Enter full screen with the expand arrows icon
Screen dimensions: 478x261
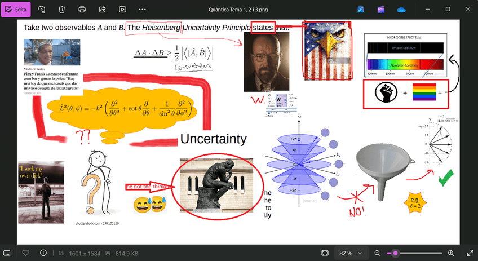point(470,253)
